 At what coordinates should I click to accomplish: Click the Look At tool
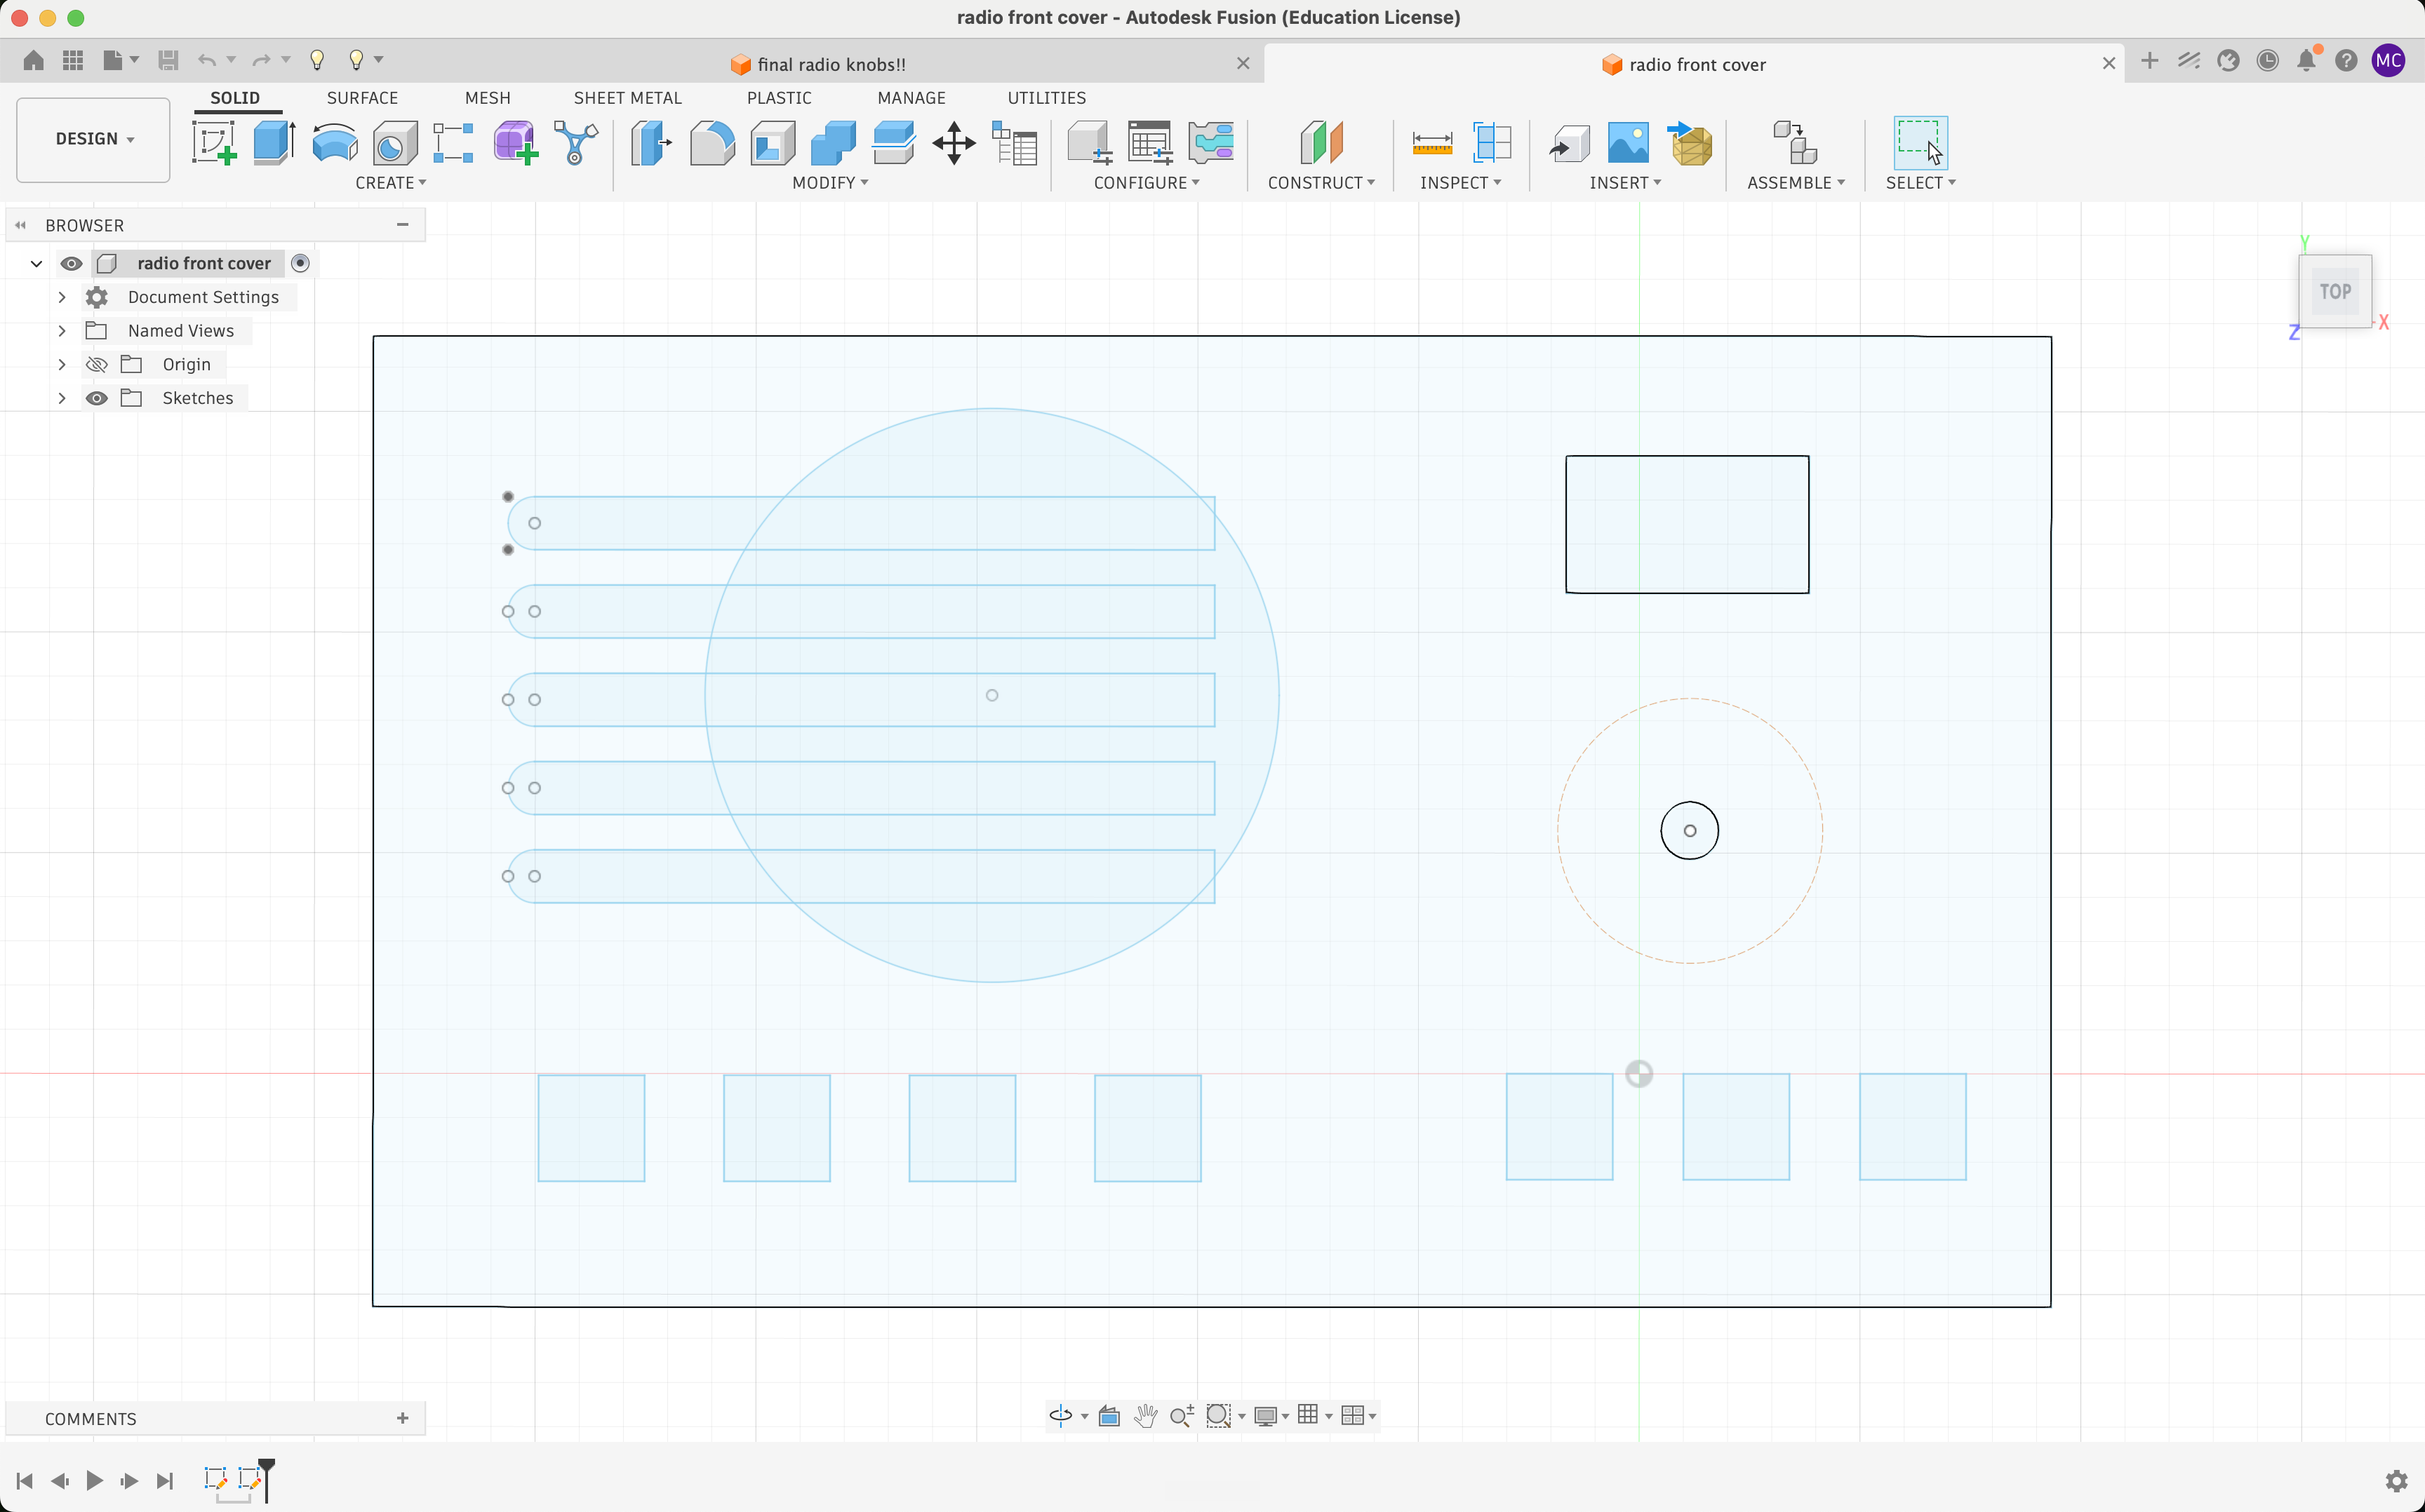pyautogui.click(x=1109, y=1415)
